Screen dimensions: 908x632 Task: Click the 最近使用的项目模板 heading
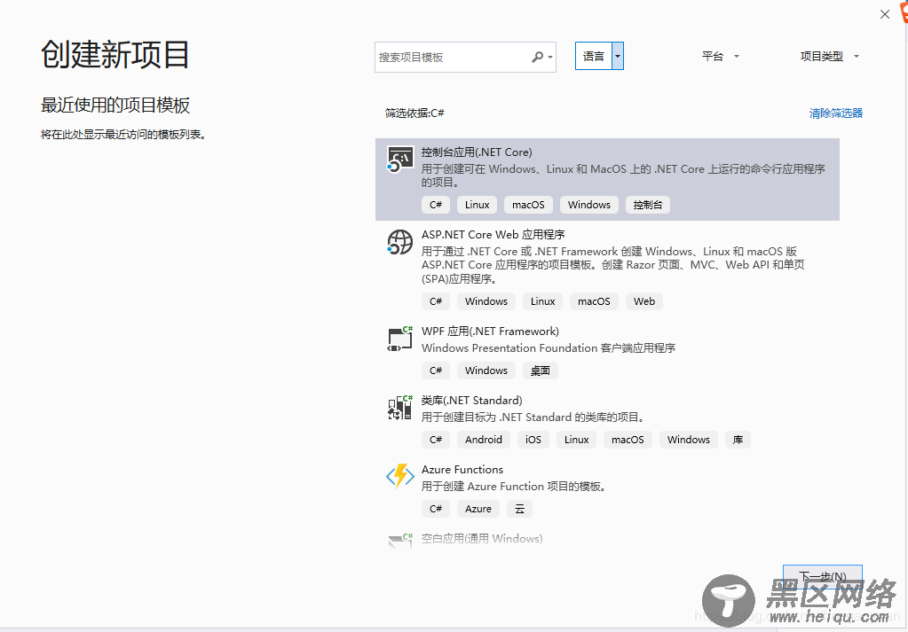click(115, 105)
